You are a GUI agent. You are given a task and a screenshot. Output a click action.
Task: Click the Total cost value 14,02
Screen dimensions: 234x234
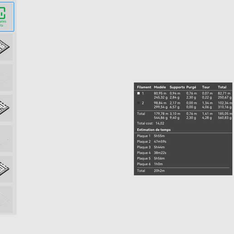pos(160,123)
